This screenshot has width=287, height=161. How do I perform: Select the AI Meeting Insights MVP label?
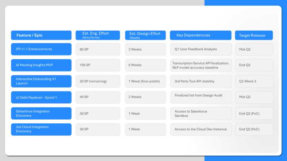(41, 65)
